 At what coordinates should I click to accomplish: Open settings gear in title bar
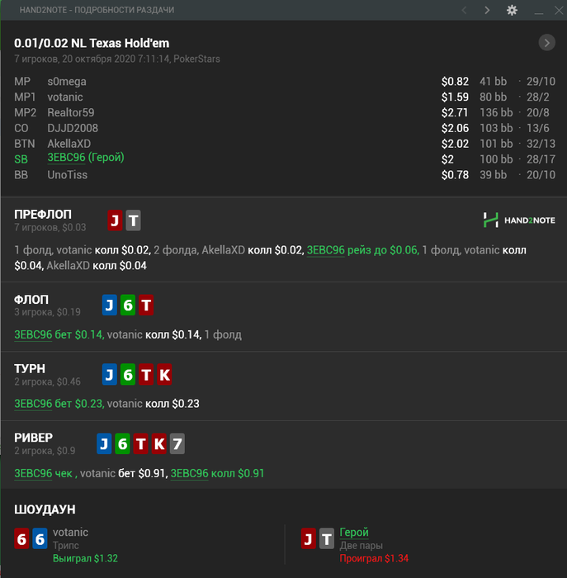[512, 10]
